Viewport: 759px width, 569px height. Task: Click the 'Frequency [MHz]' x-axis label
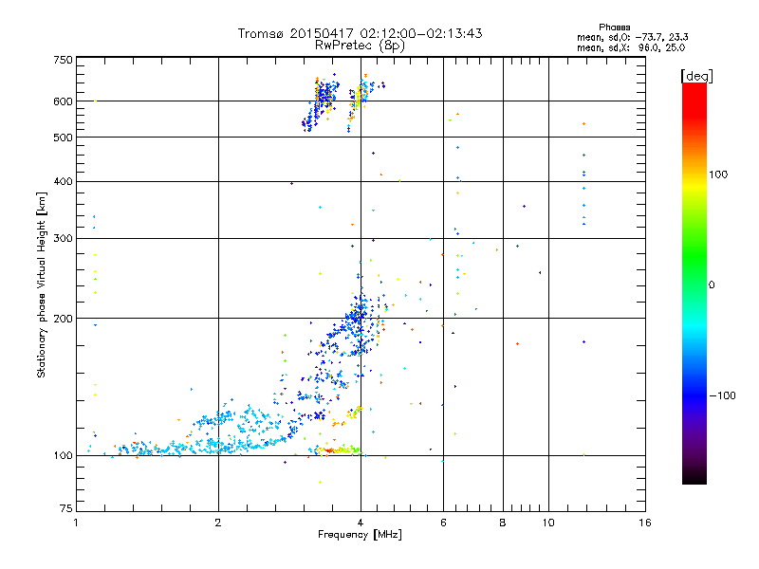tap(360, 535)
